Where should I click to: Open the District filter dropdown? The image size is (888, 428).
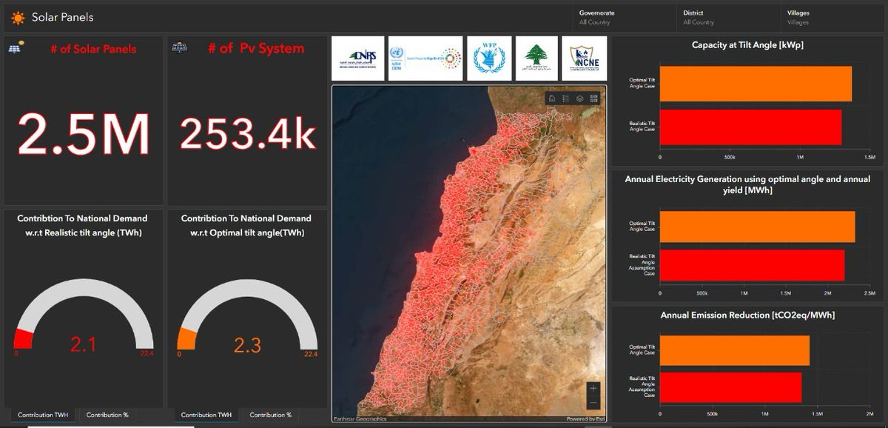tap(727, 17)
